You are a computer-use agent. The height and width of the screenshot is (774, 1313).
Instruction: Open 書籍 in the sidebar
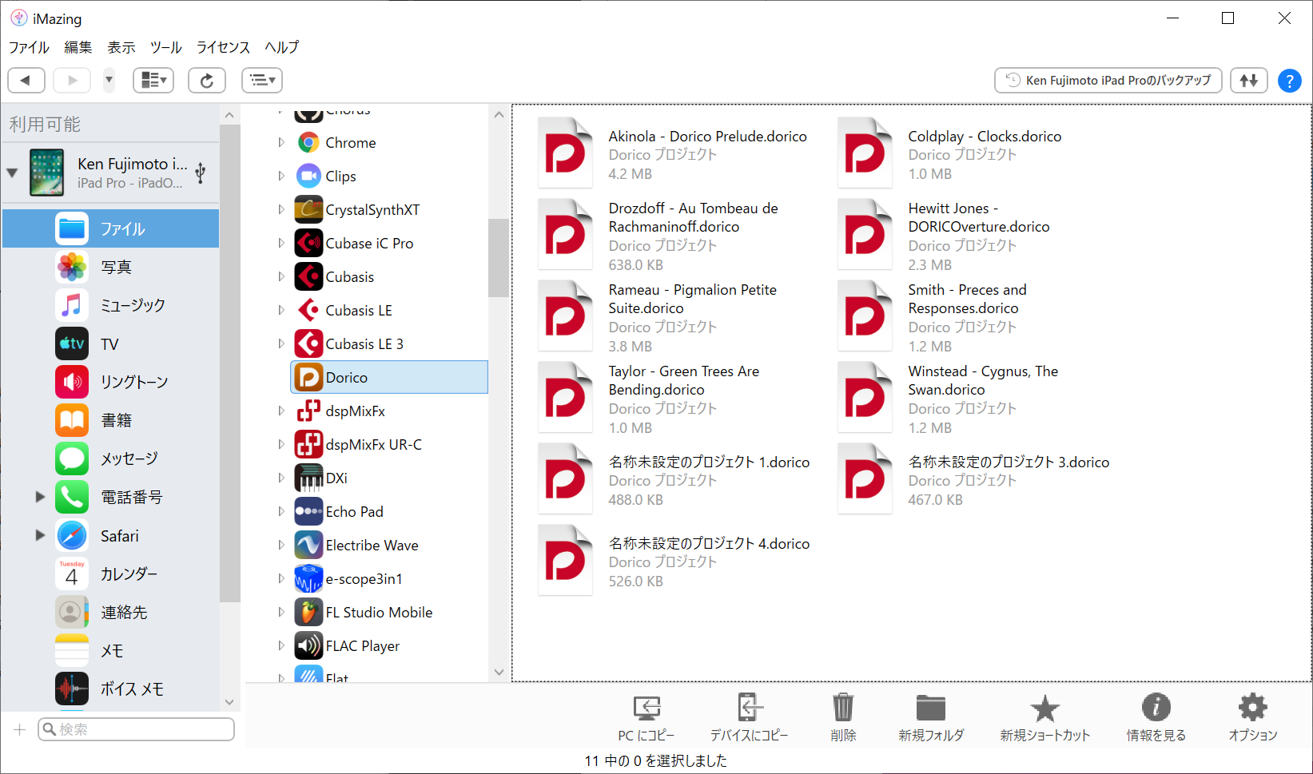coord(110,420)
